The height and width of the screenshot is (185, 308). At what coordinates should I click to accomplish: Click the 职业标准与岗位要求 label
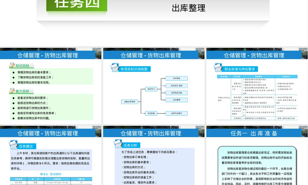[x=240, y=69]
